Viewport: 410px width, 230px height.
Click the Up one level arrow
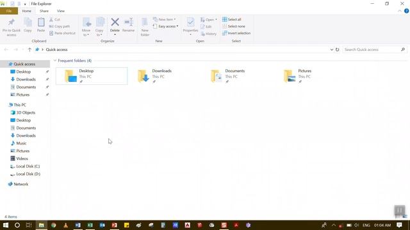click(x=29, y=50)
